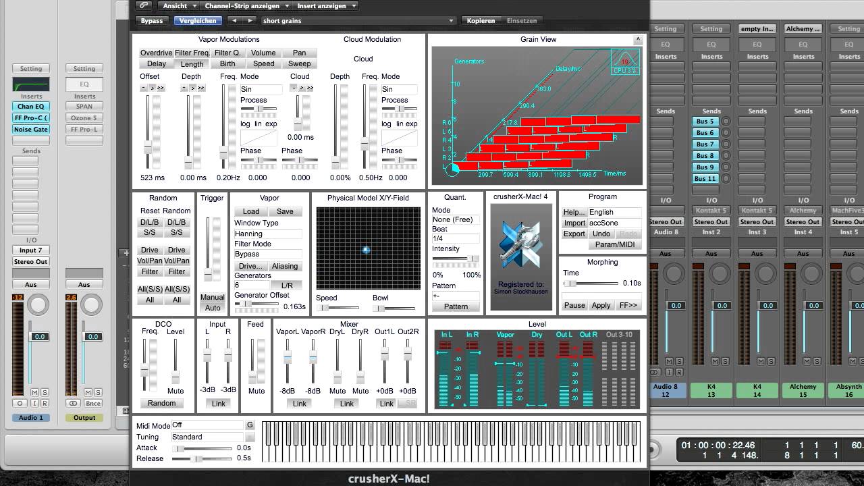
Task: Click the crusherX lobster logo image
Action: tap(520, 246)
